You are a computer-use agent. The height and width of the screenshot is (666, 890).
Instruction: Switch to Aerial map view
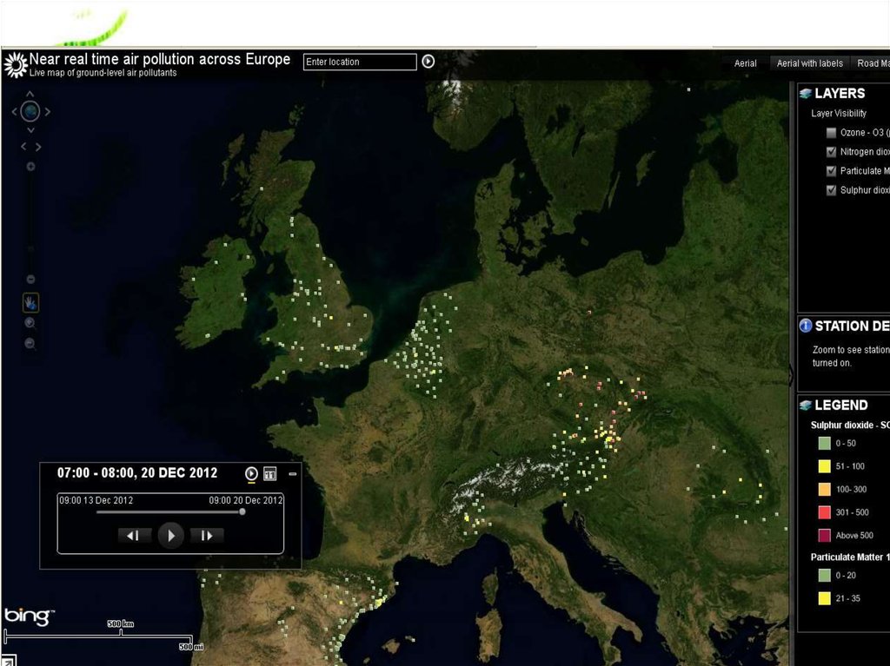click(x=745, y=63)
